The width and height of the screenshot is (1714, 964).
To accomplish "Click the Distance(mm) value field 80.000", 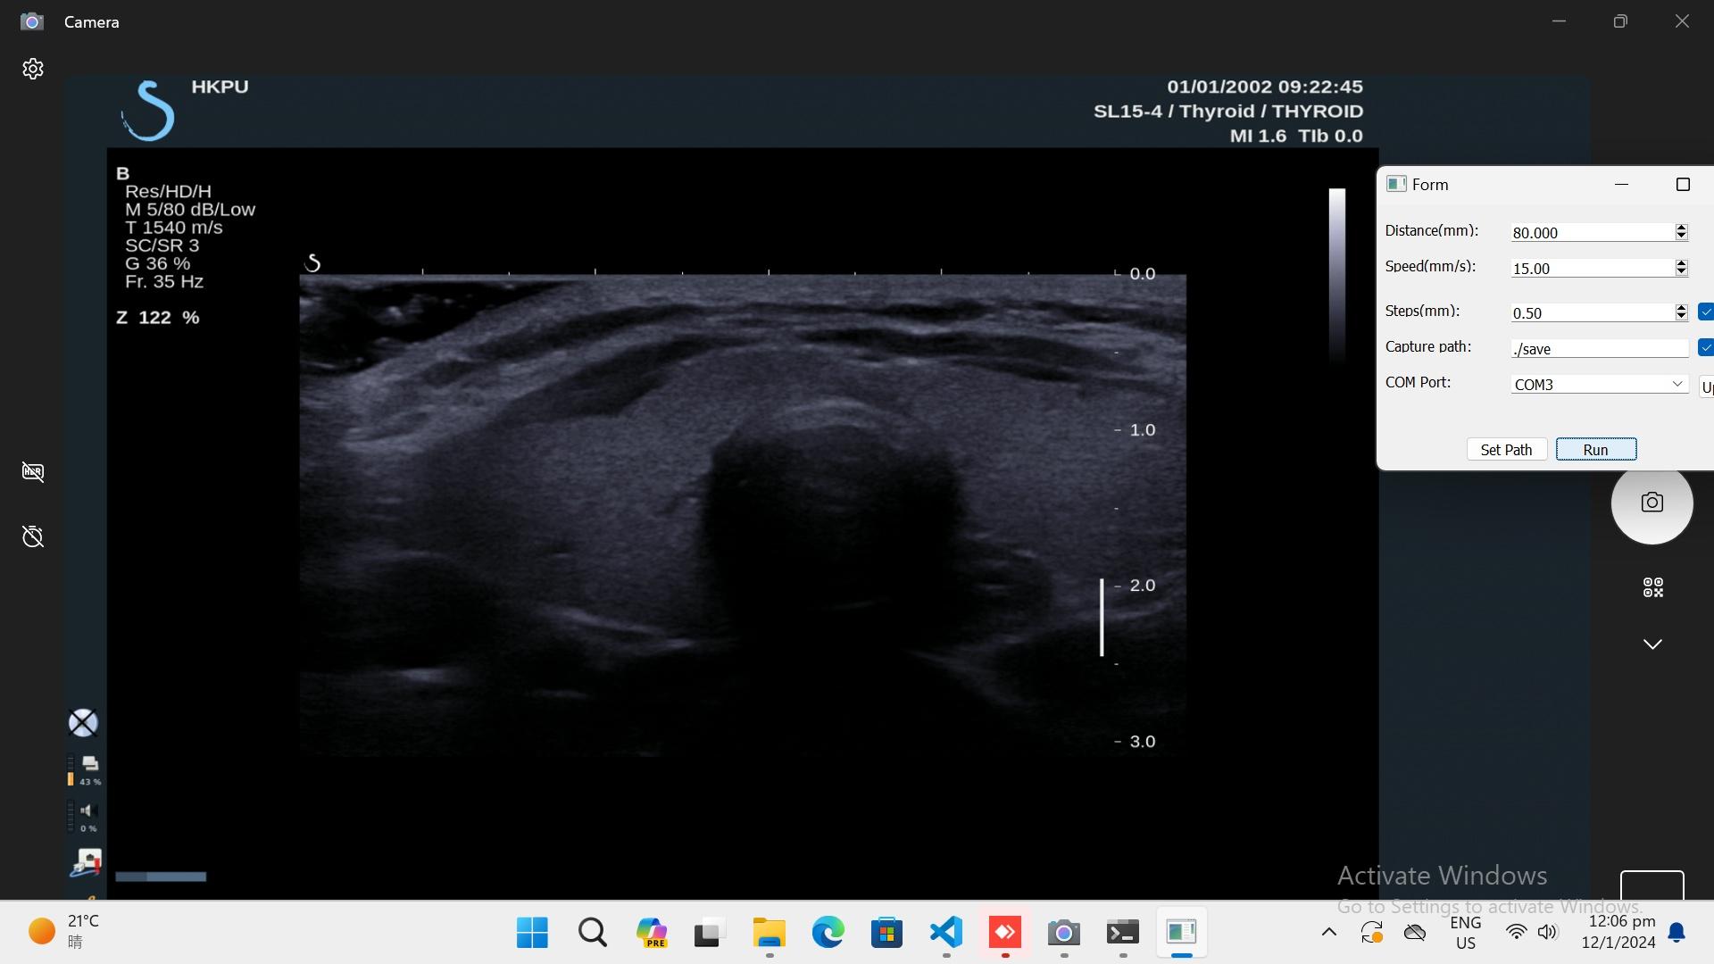I will tap(1592, 232).
